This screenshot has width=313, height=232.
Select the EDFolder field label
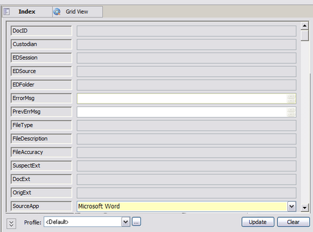tap(41, 85)
